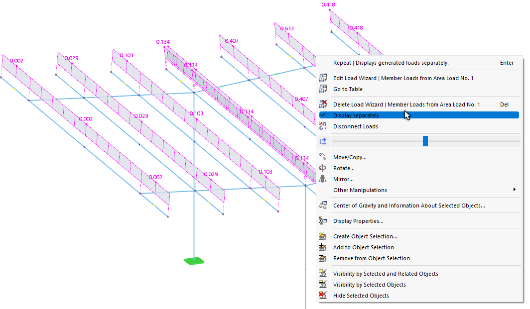Select the Move/Copy tool icon

[x=323, y=157]
